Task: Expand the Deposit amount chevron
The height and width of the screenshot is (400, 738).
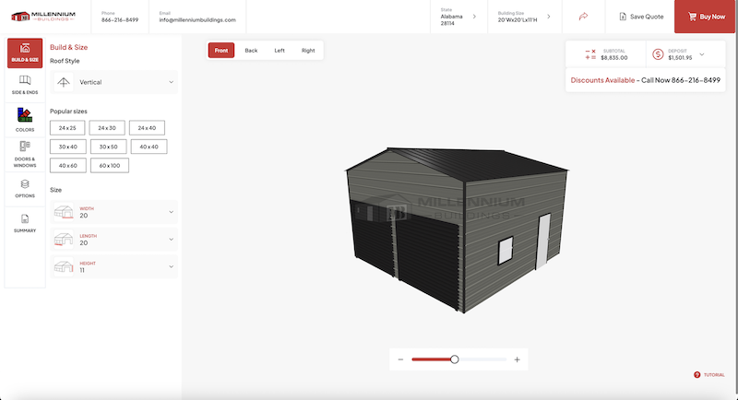Action: pos(702,54)
